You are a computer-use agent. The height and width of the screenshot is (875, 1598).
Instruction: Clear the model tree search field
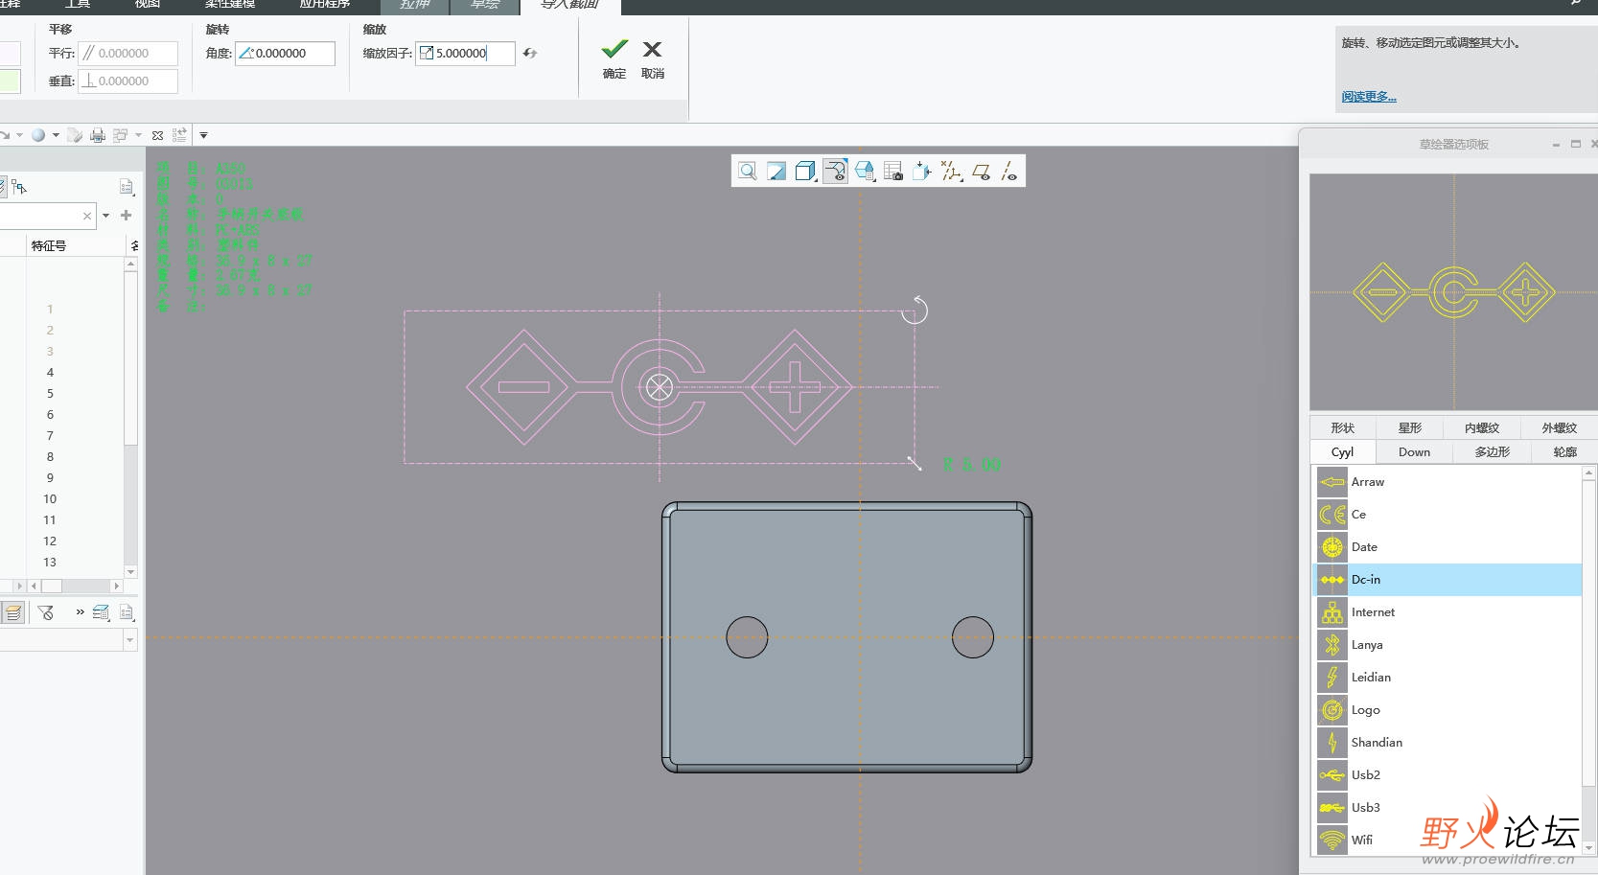click(x=87, y=216)
